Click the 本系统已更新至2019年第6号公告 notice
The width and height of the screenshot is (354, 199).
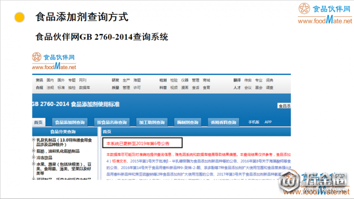click(138, 143)
